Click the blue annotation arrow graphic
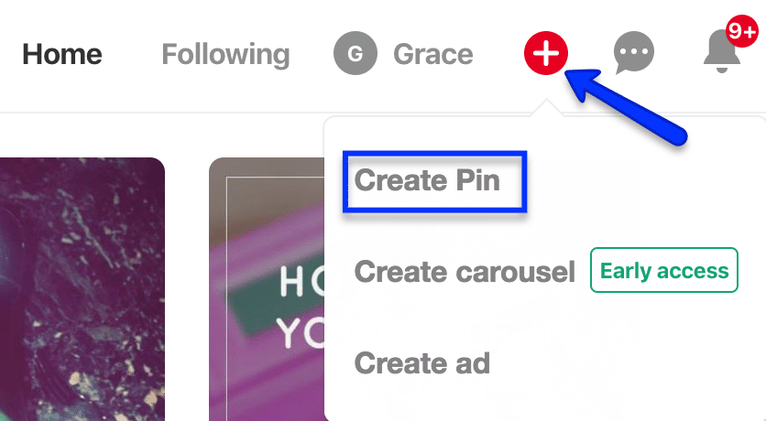This screenshot has height=421, width=766. (x=625, y=106)
